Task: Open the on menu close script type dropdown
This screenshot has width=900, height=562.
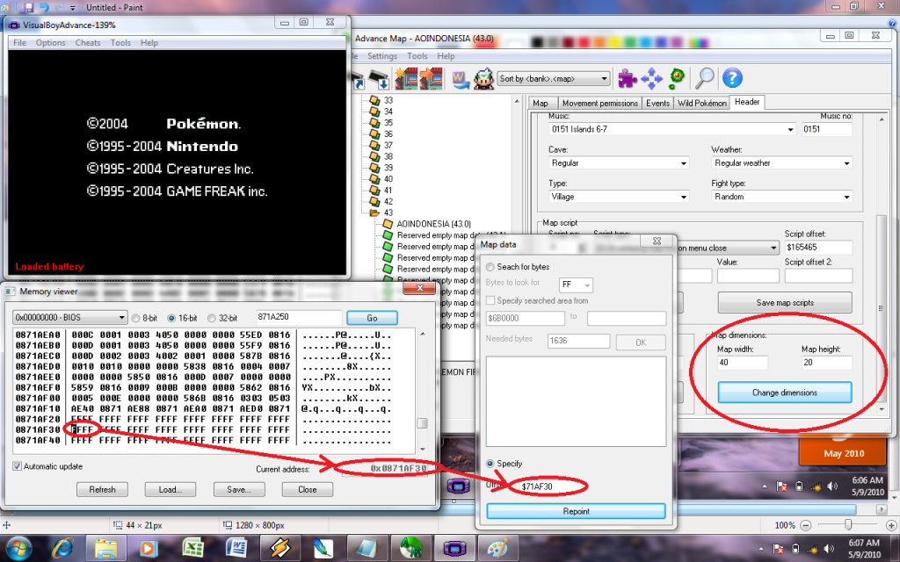Action: (727, 249)
